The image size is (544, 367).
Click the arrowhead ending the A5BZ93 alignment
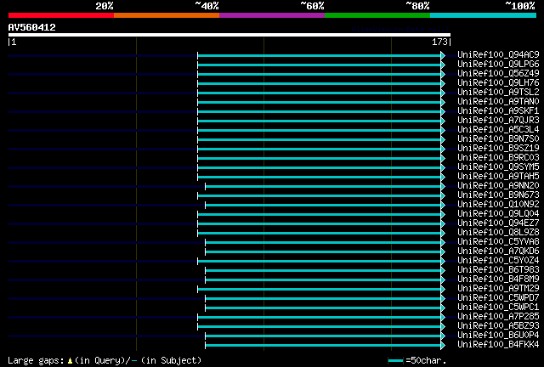(x=443, y=326)
